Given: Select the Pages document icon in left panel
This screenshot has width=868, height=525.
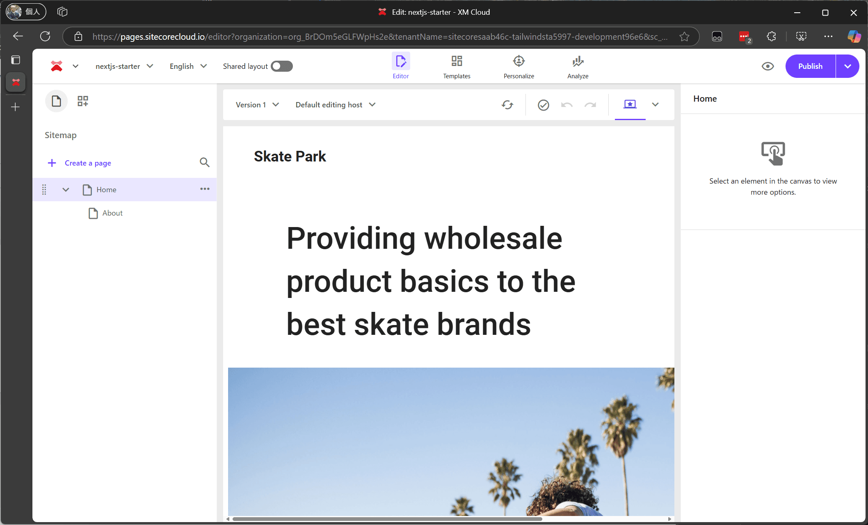Looking at the screenshot, I should tap(56, 101).
